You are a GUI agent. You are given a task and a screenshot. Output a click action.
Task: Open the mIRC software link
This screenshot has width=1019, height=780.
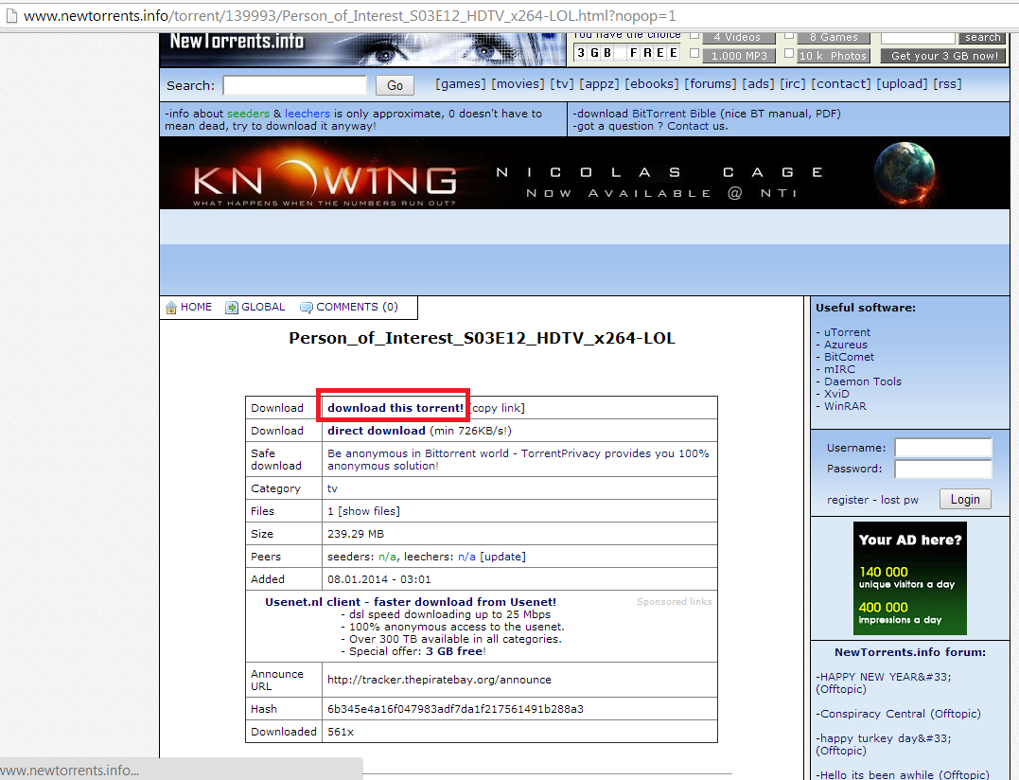click(839, 369)
